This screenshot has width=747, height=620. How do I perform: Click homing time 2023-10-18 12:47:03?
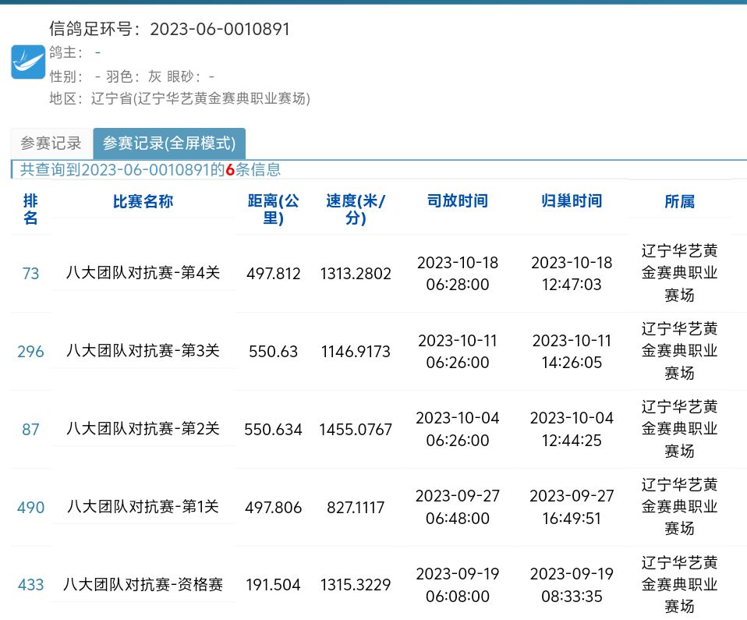click(572, 274)
